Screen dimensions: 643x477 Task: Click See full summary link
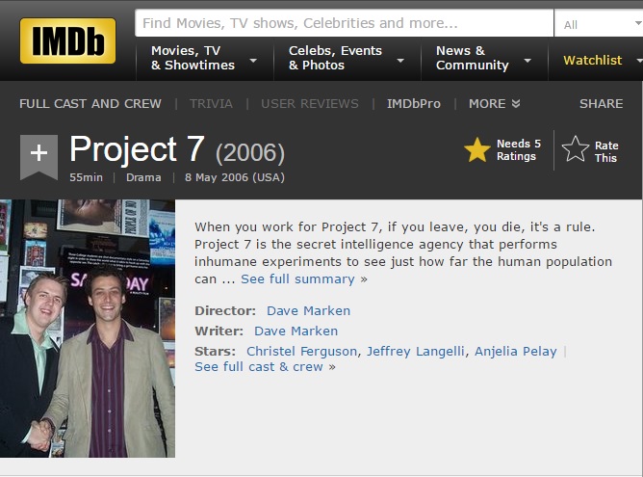click(297, 279)
